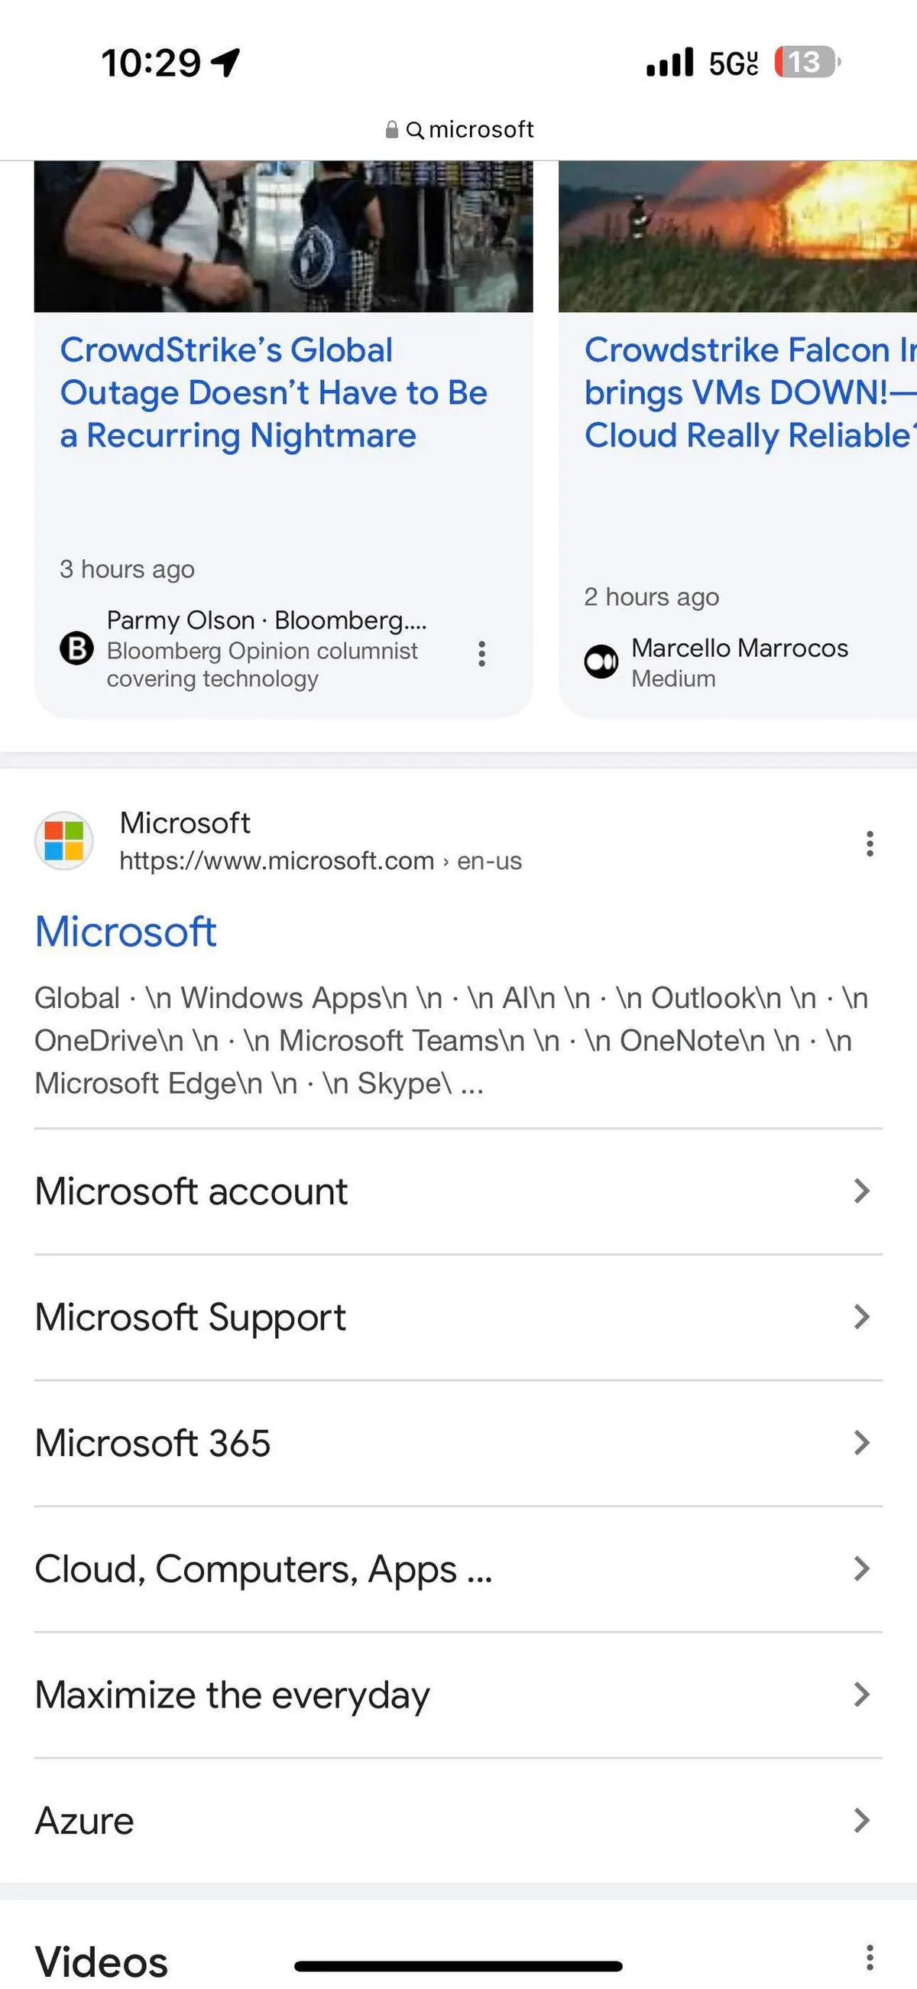
Task: Tap the search magnifier icon in address bar
Action: coord(414,131)
